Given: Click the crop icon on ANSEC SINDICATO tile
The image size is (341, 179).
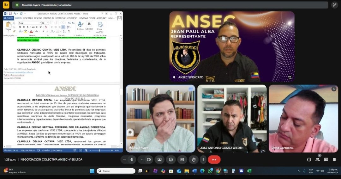Looking at the screenshot, I should [x=290, y=77].
